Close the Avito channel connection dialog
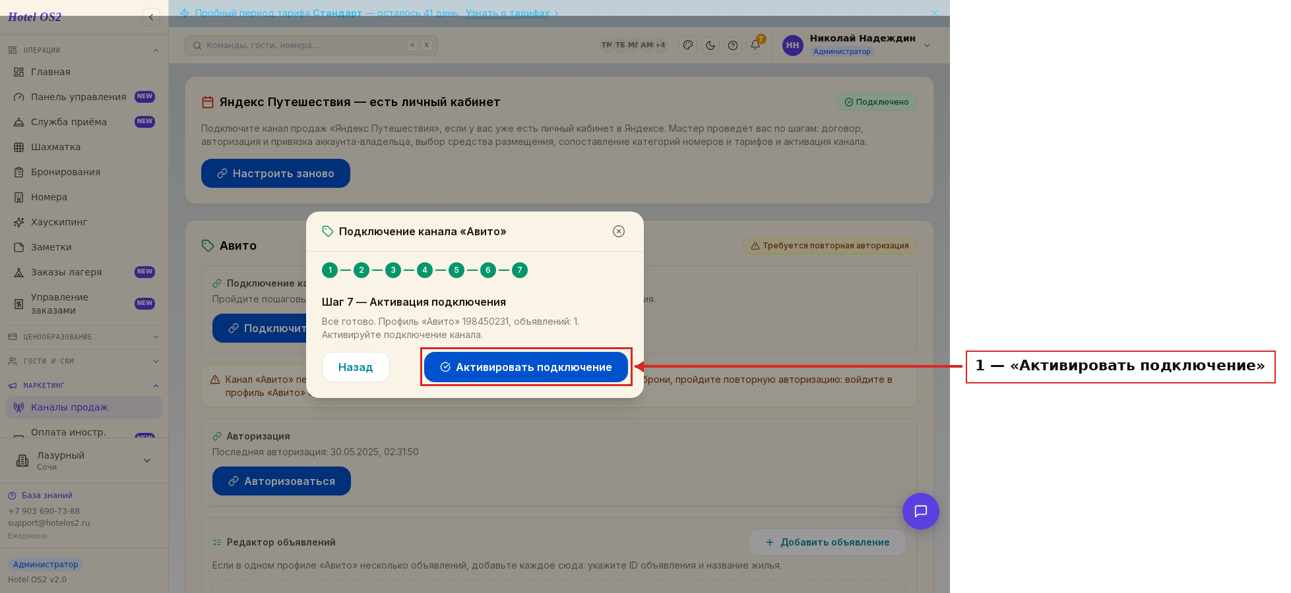Screen dimensions: 1291x593 point(619,231)
